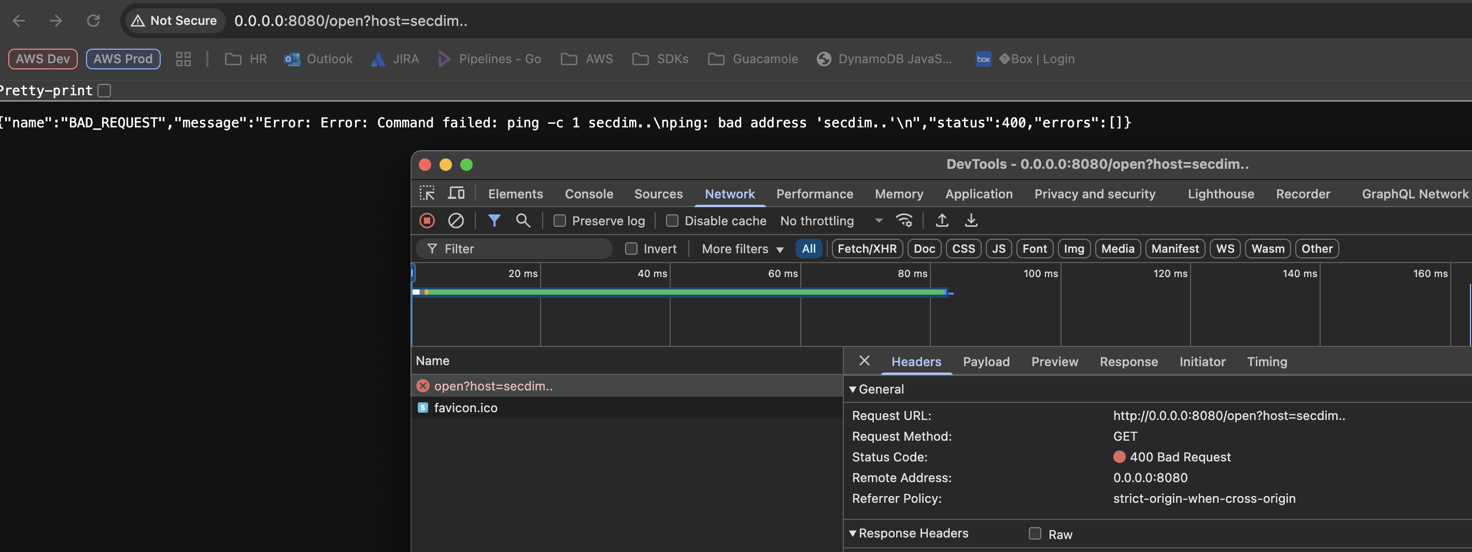This screenshot has height=552, width=1472.
Task: Import HAR file with upload icon
Action: click(x=942, y=221)
